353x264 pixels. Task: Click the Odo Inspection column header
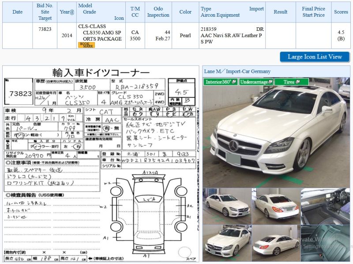coord(158,12)
